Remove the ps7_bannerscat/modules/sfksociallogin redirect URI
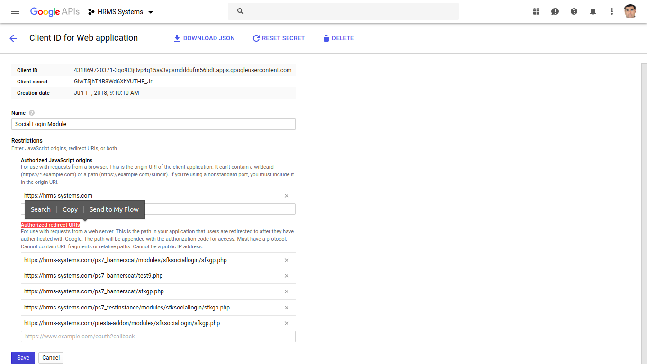647x364 pixels. [x=287, y=260]
